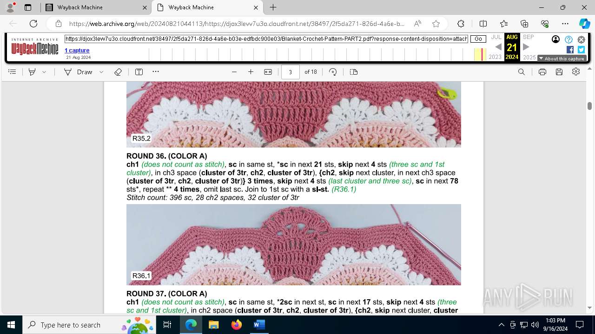Viewport: 595px width, 334px height.
Task: Share capture on Twitter
Action: (581, 50)
